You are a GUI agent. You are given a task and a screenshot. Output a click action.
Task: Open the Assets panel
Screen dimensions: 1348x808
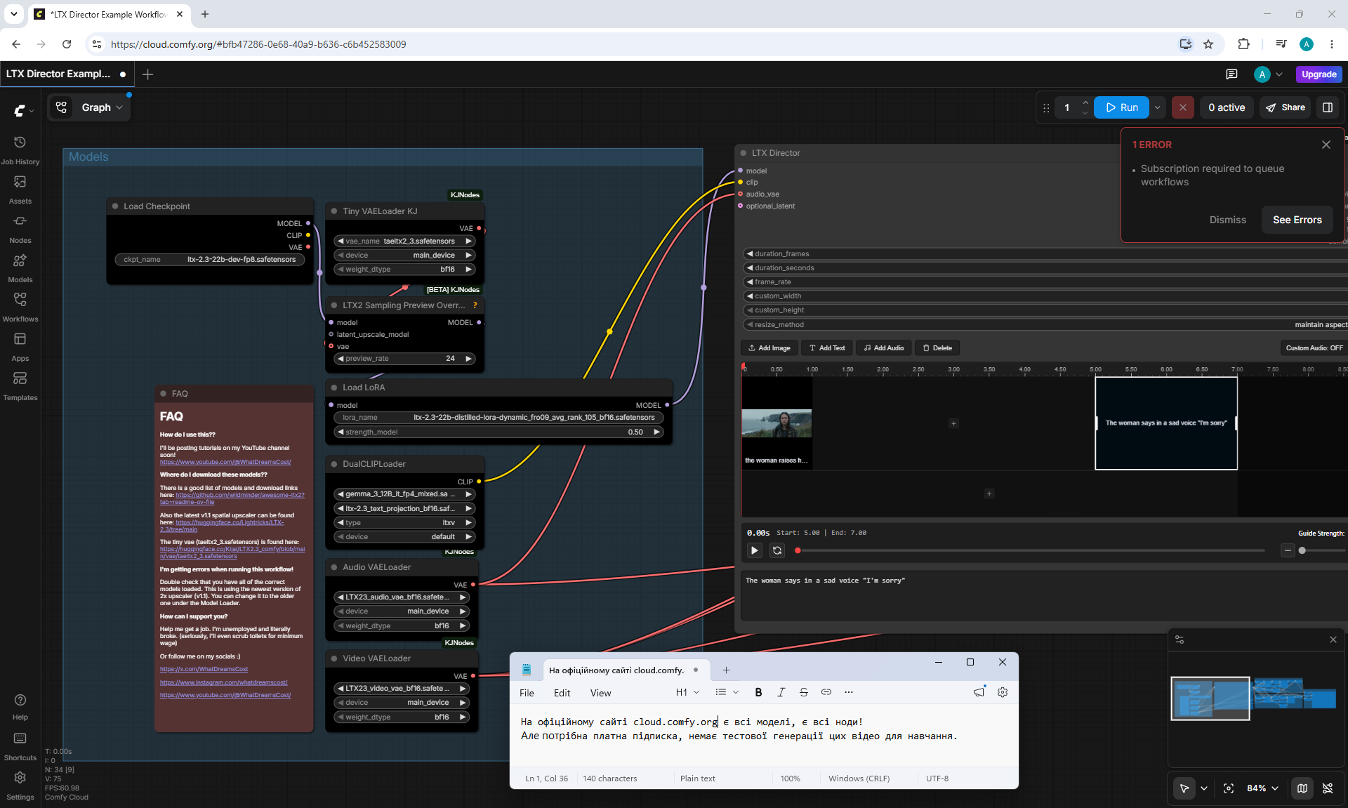coord(20,189)
